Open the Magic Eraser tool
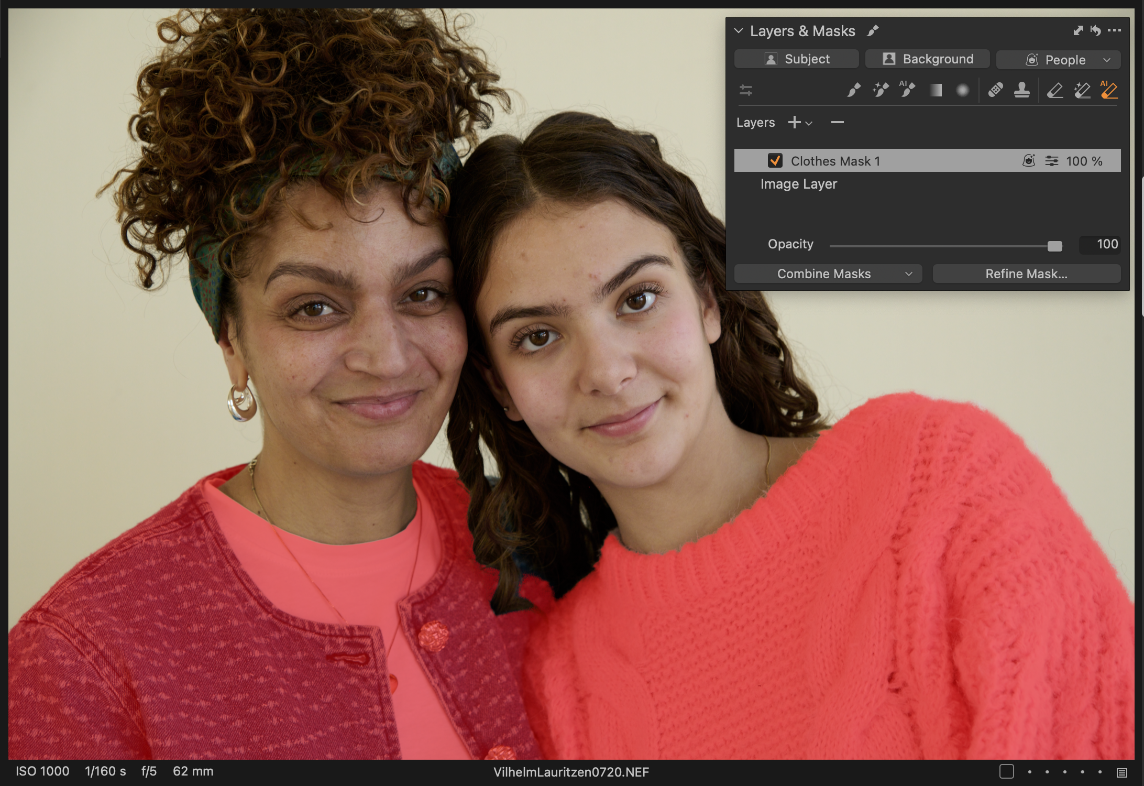1144x786 pixels. point(1082,90)
